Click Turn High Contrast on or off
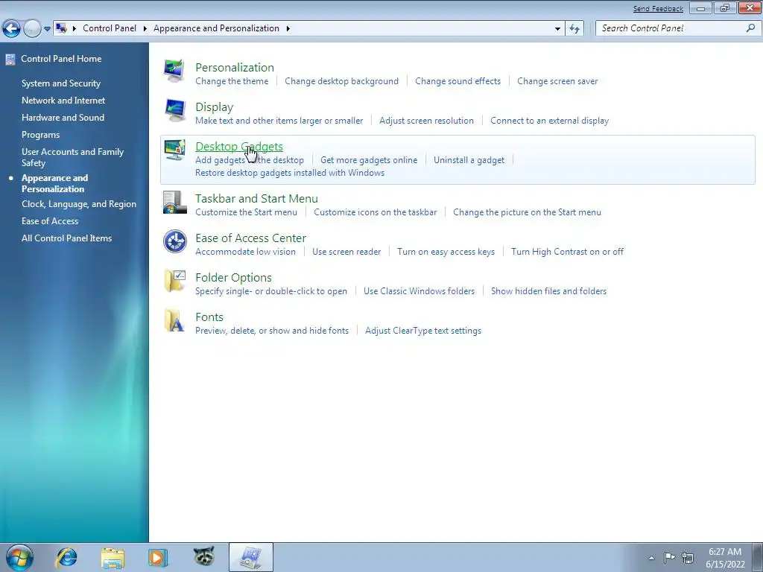Viewport: 763px width, 572px height. point(567,252)
